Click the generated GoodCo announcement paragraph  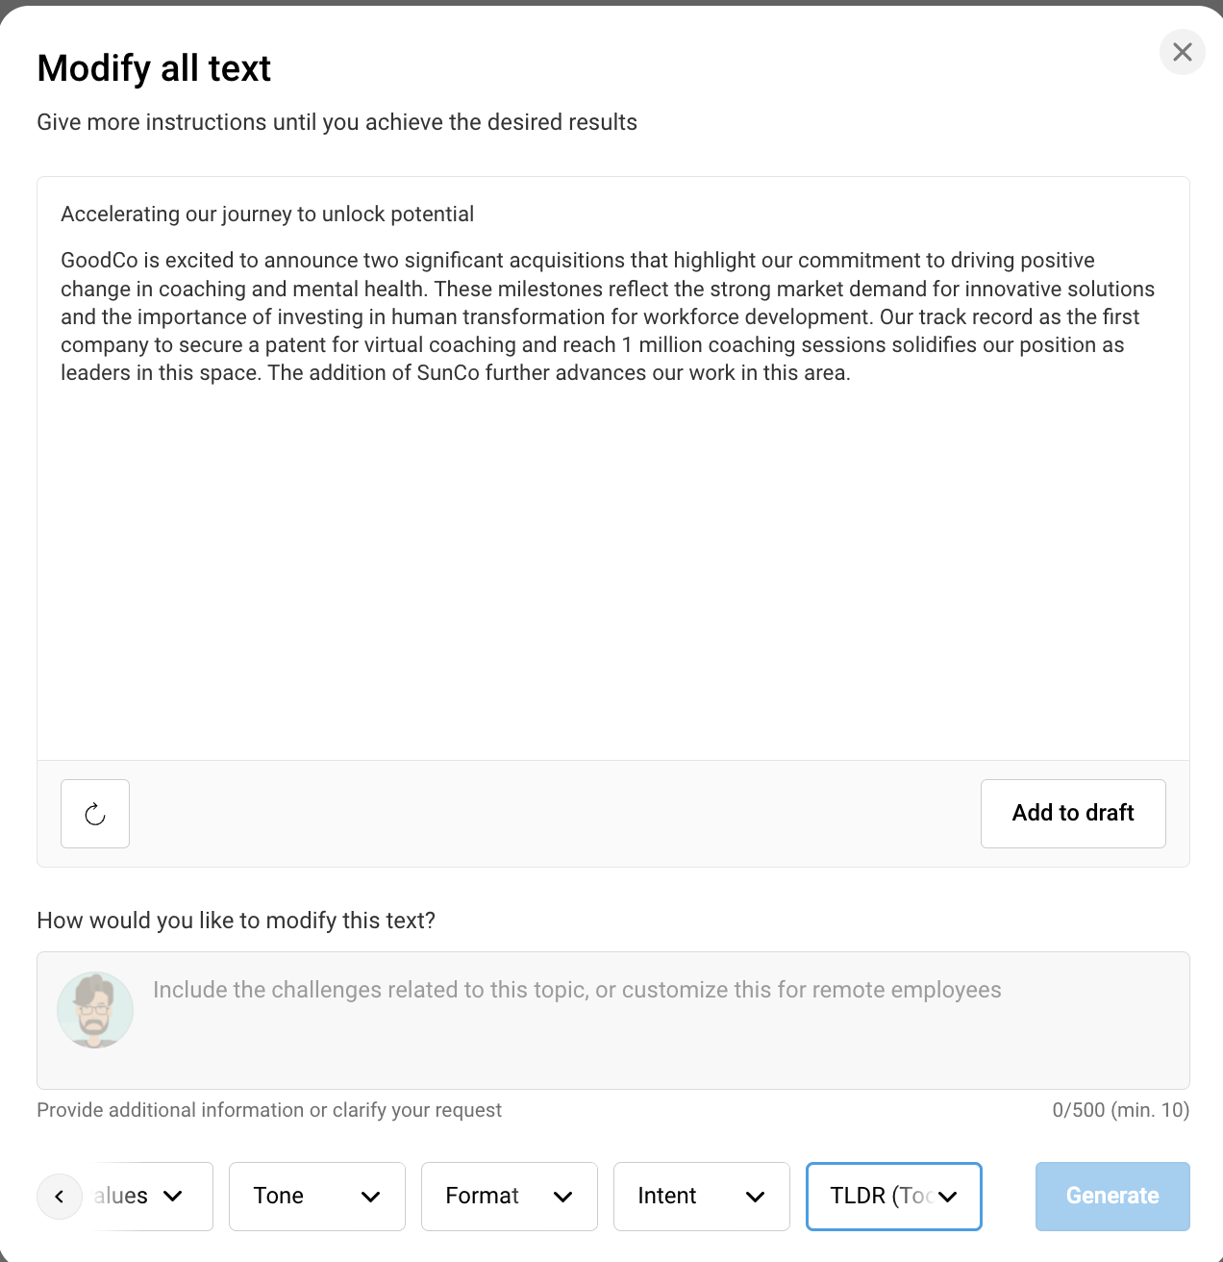click(x=608, y=315)
